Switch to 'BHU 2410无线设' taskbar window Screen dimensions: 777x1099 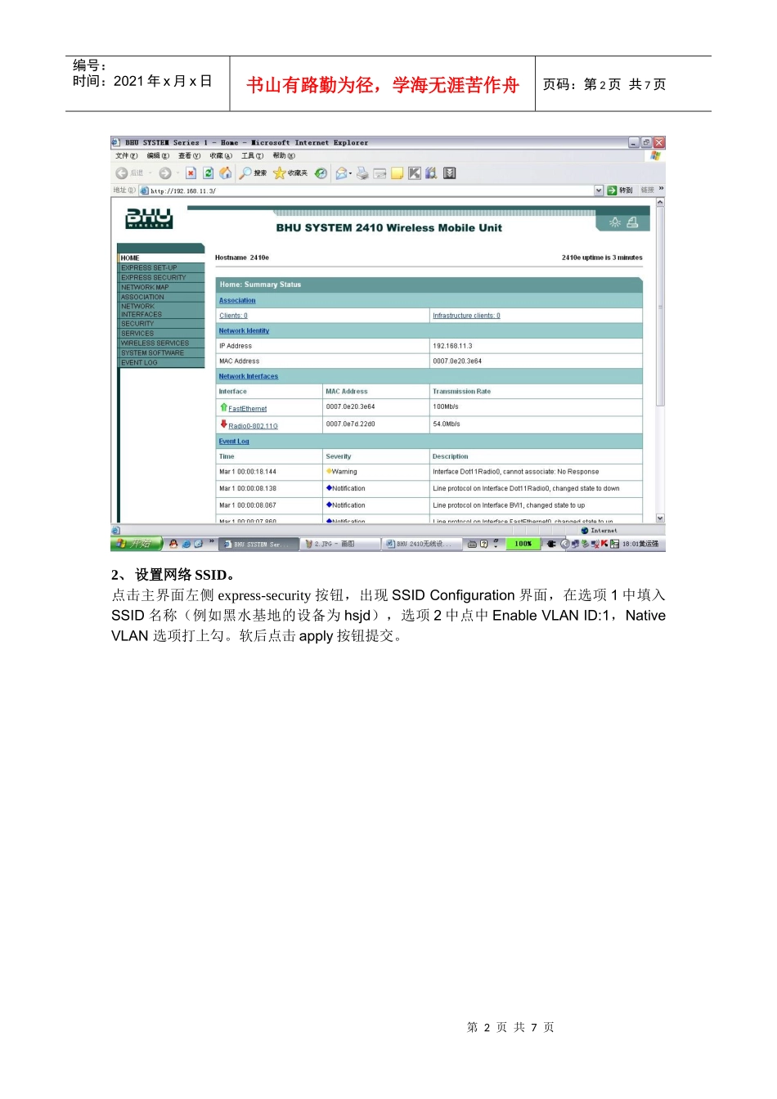coord(423,544)
